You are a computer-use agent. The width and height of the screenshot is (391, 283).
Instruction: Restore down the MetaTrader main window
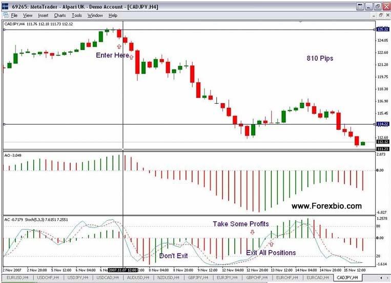click(x=378, y=7)
